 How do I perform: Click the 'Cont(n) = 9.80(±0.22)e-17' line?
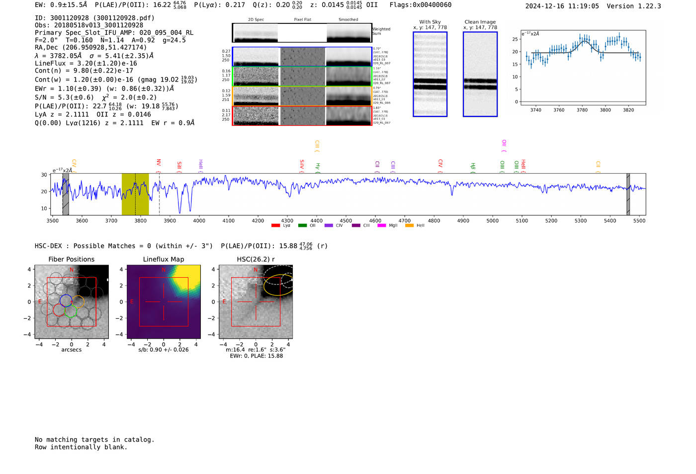pos(84,71)
